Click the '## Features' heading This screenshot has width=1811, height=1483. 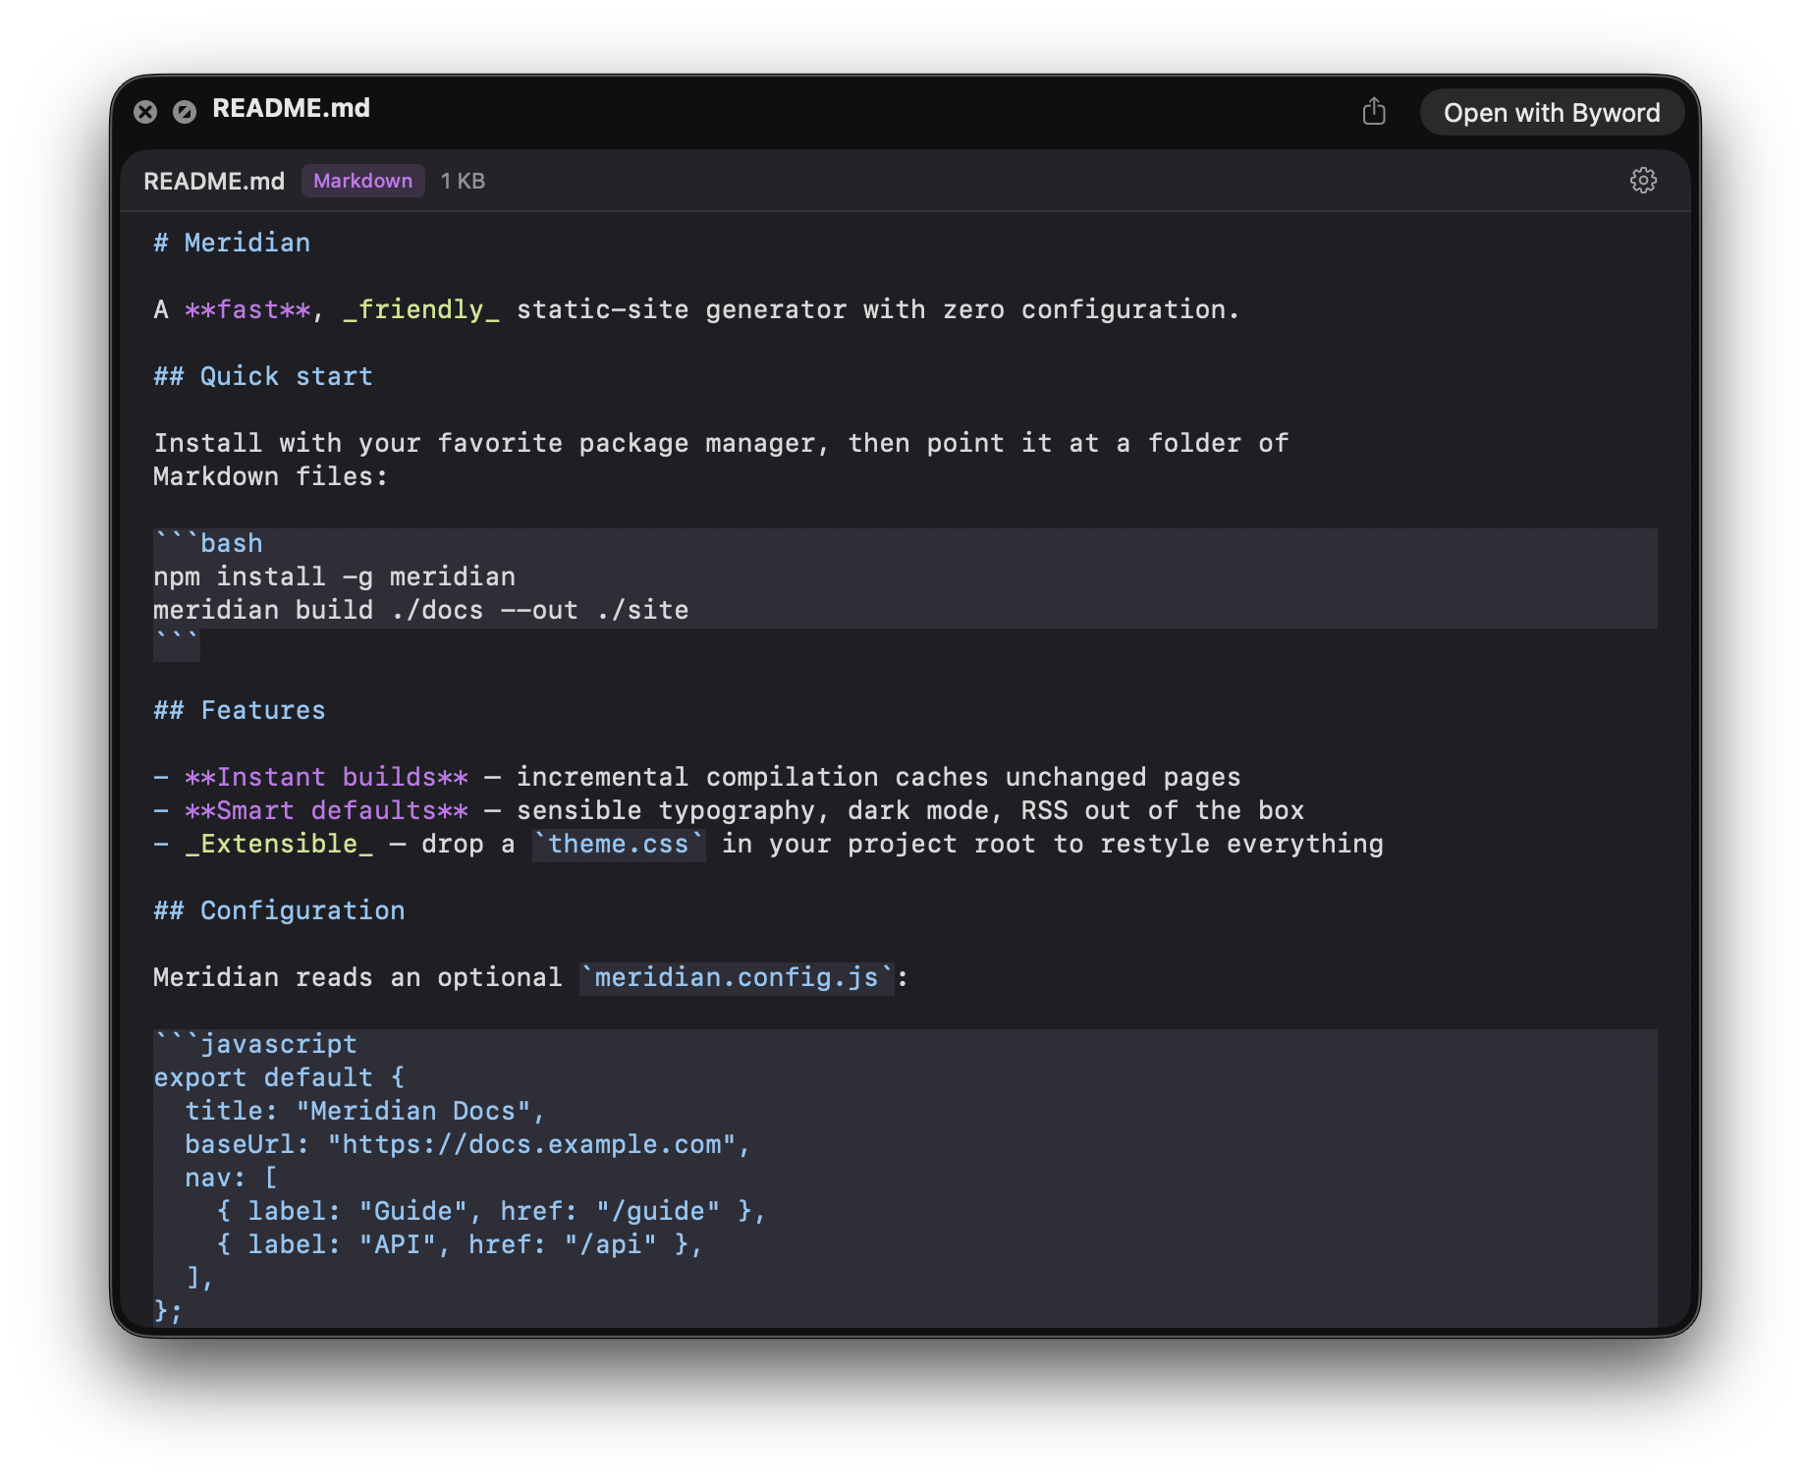pos(240,711)
